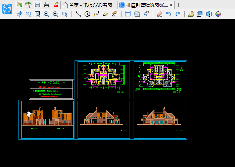
Task: Click the open file folder icon
Action: (x=19, y=5)
